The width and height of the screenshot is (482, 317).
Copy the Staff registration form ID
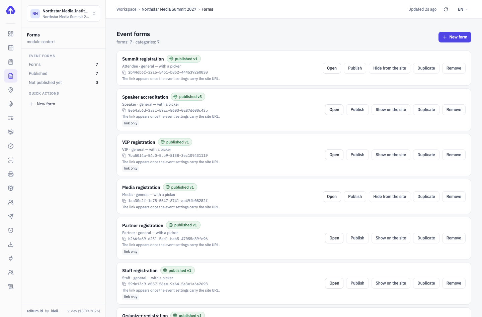pyautogui.click(x=124, y=284)
